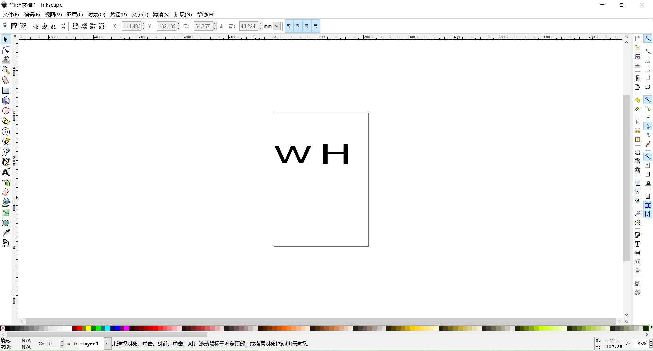
Task: Increase the Y position value
Action: point(178,24)
